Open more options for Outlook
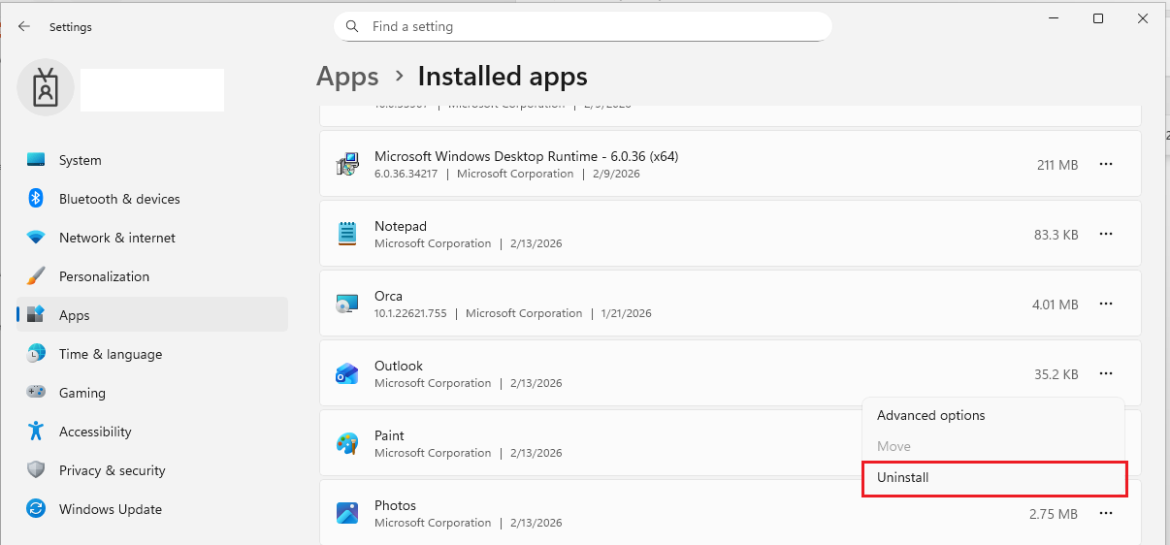The height and width of the screenshot is (545, 1170). point(1106,374)
